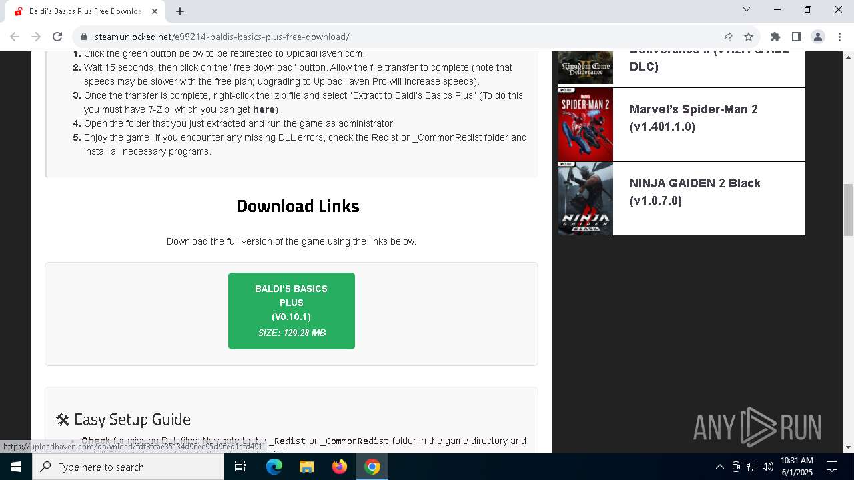
Task: Open the volume tray icon
Action: (x=768, y=467)
